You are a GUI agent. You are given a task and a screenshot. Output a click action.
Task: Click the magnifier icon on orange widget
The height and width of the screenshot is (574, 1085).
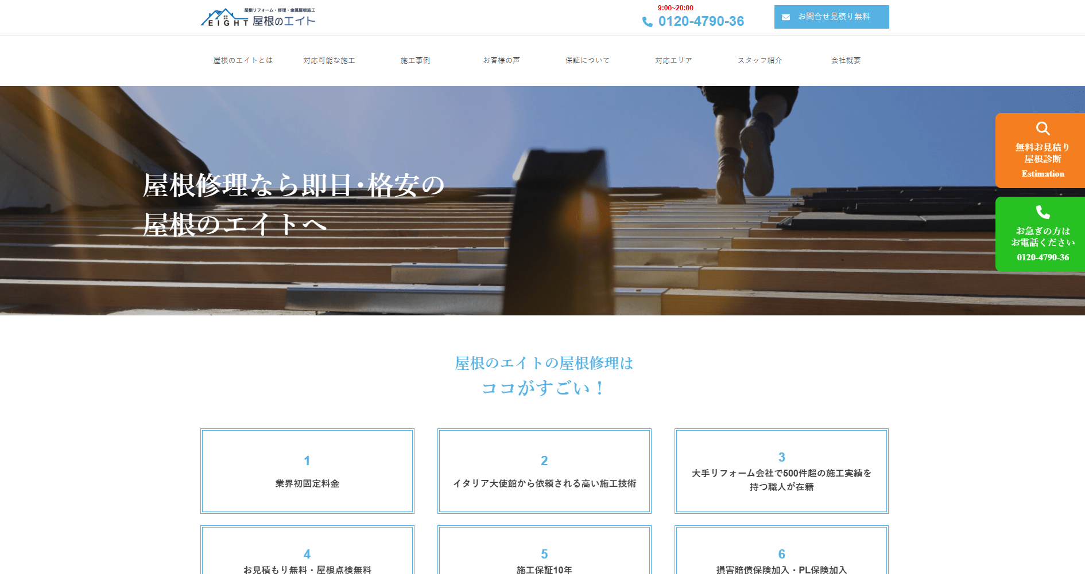point(1043,128)
